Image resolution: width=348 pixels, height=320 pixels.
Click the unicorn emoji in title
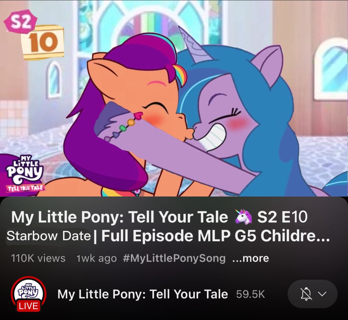point(243,216)
